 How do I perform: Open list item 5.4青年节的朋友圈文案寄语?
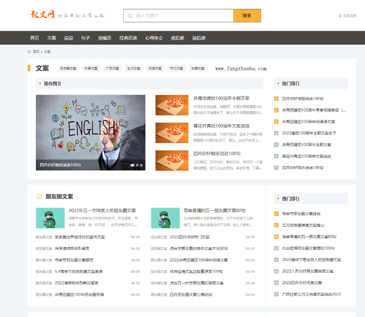[79, 272]
